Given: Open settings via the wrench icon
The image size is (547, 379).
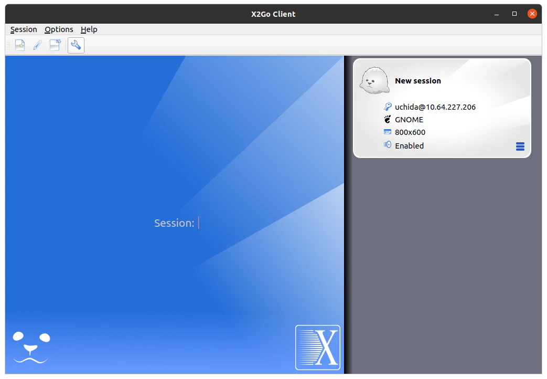Looking at the screenshot, I should point(76,45).
